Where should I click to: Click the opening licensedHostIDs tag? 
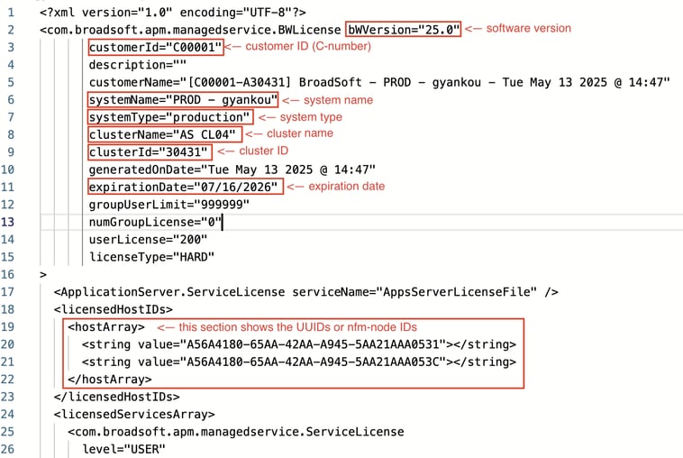114,309
